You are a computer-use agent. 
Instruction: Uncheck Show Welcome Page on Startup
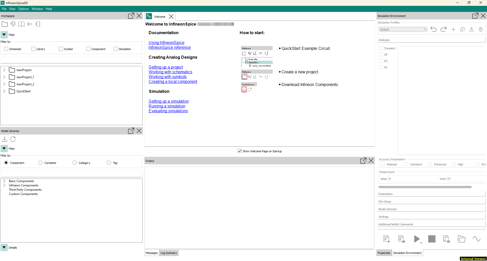click(x=240, y=151)
